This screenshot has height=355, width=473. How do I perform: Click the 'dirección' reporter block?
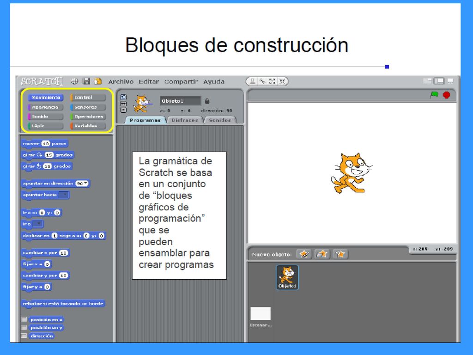[42, 336]
